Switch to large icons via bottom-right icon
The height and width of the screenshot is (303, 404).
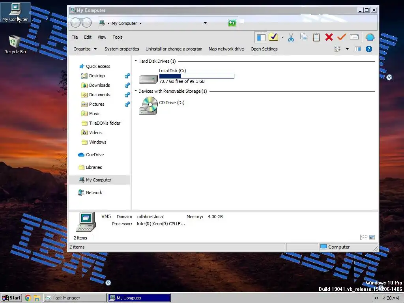[372, 237]
